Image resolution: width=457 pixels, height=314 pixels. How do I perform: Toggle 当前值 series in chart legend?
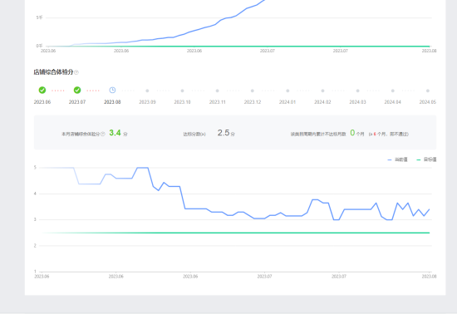point(397,159)
